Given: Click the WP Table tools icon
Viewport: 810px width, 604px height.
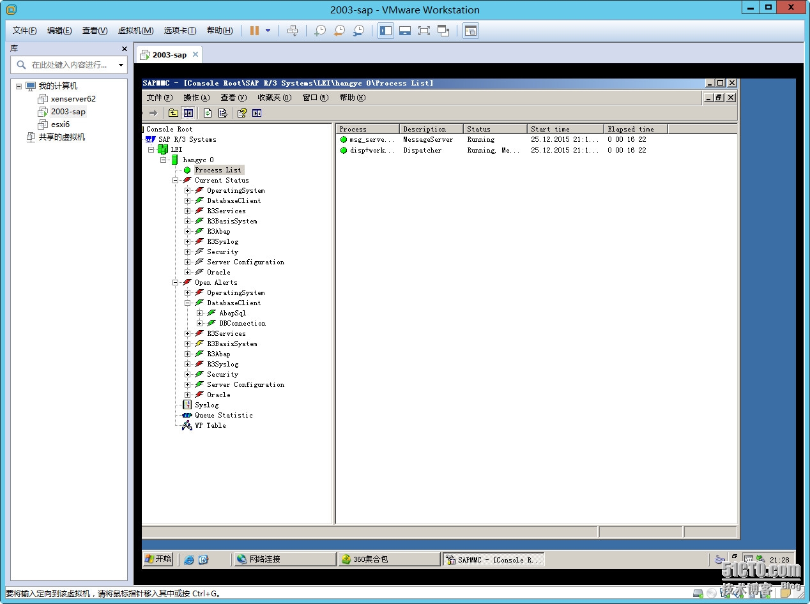Looking at the screenshot, I should pos(187,425).
